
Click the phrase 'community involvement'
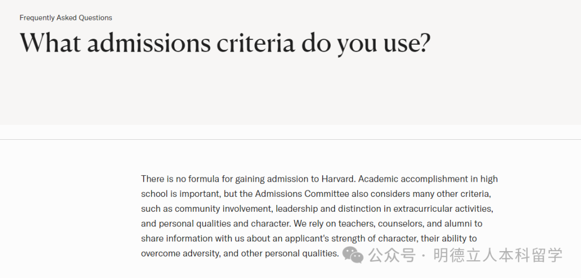point(224,209)
